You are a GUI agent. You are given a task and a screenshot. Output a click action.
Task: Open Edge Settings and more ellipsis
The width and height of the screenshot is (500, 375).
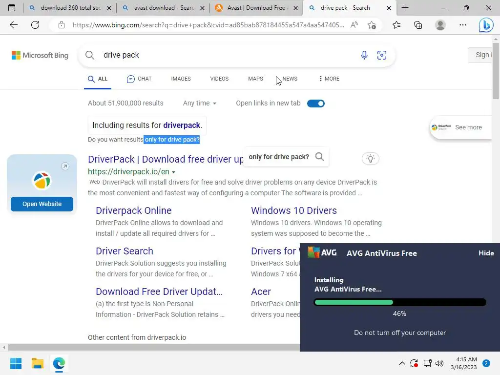(x=463, y=25)
